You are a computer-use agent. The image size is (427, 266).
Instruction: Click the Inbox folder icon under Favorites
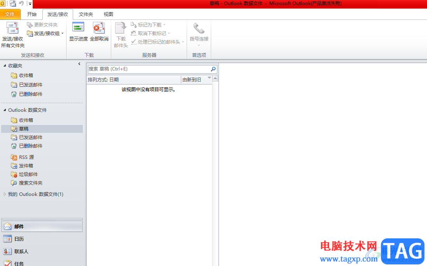[14, 75]
